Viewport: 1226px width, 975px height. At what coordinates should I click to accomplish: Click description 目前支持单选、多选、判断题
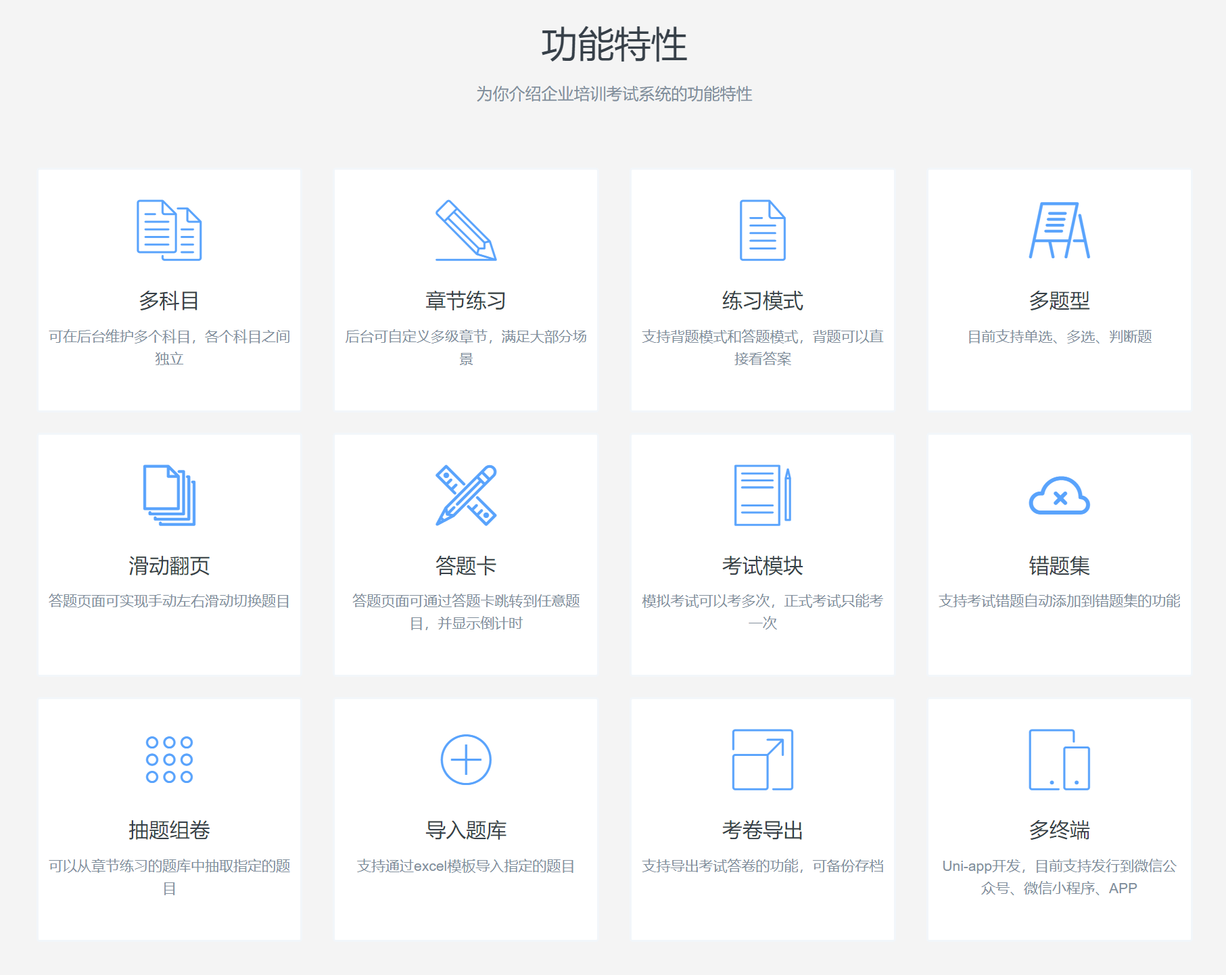pos(1059,337)
